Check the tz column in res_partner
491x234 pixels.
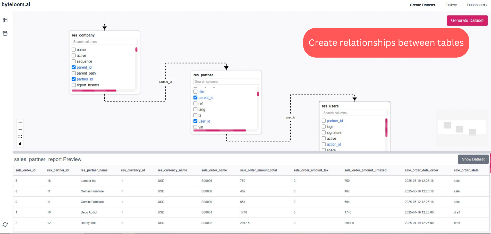[x=195, y=115]
